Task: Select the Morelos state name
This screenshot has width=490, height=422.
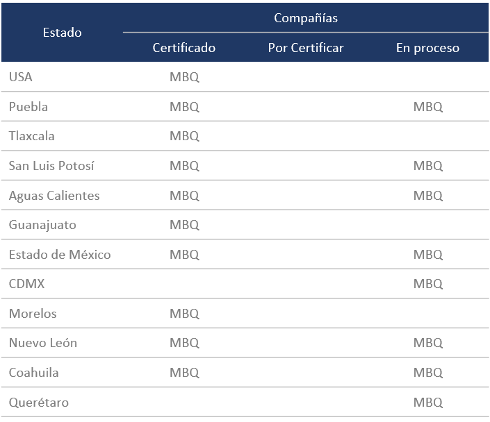Action: point(33,314)
